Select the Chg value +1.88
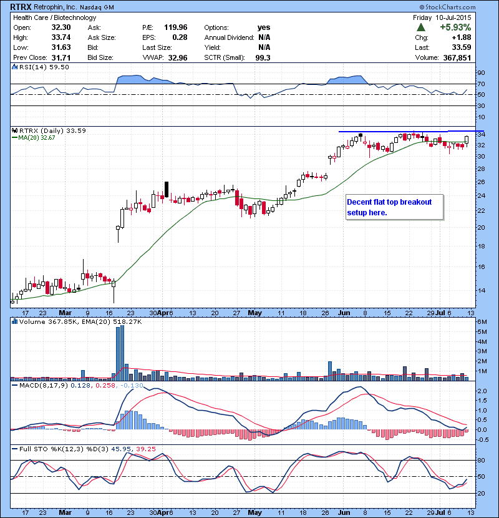The height and width of the screenshot is (518, 499). coord(462,37)
